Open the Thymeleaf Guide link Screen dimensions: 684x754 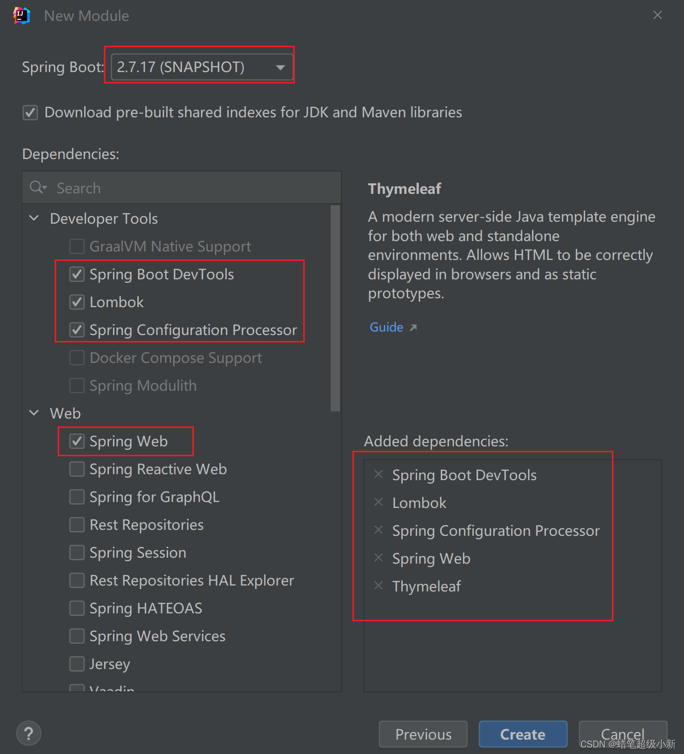[386, 327]
